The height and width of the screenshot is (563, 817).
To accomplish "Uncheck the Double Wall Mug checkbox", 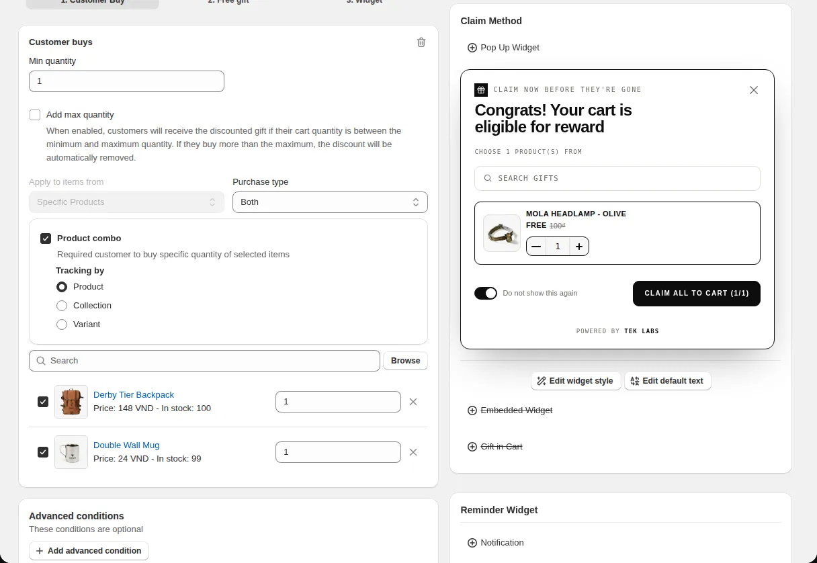I will 43,452.
